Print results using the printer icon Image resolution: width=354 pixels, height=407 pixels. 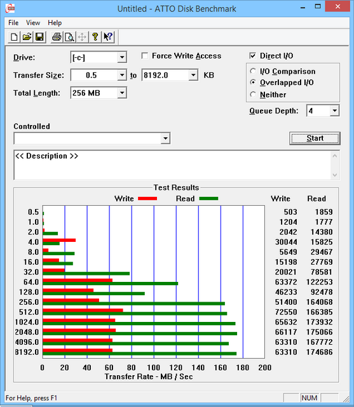click(x=57, y=37)
